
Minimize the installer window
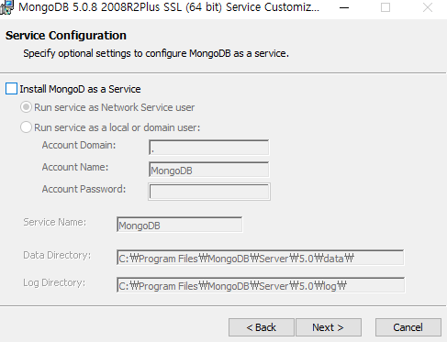click(344, 7)
